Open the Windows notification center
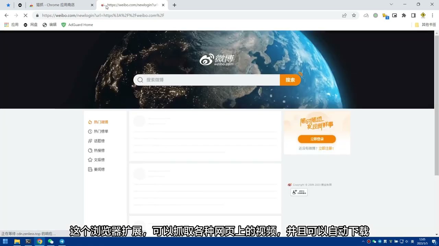 pyautogui.click(x=434, y=242)
